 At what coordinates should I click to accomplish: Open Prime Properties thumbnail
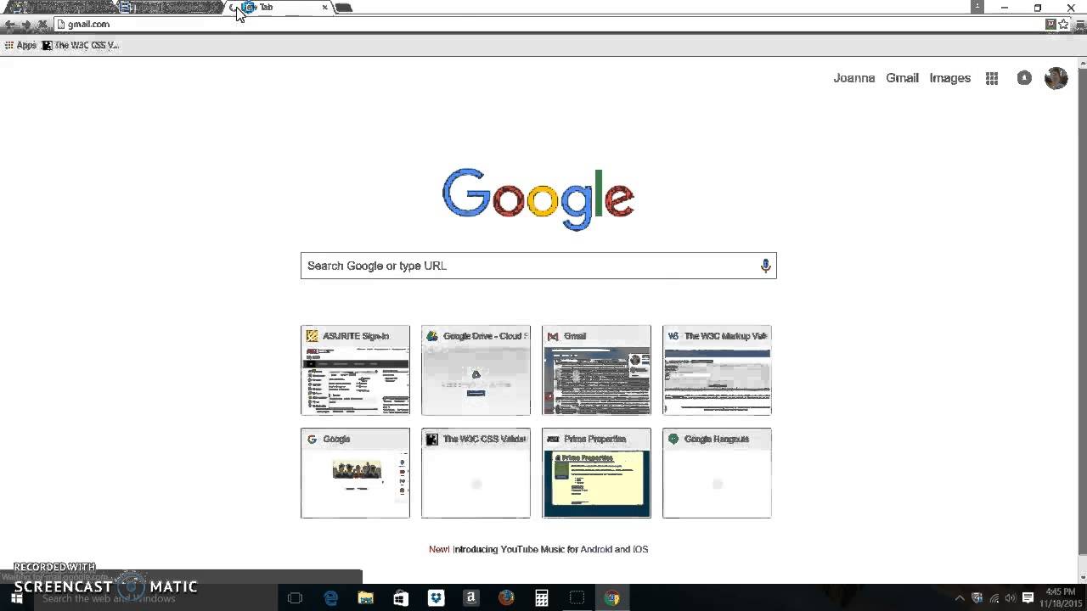596,473
